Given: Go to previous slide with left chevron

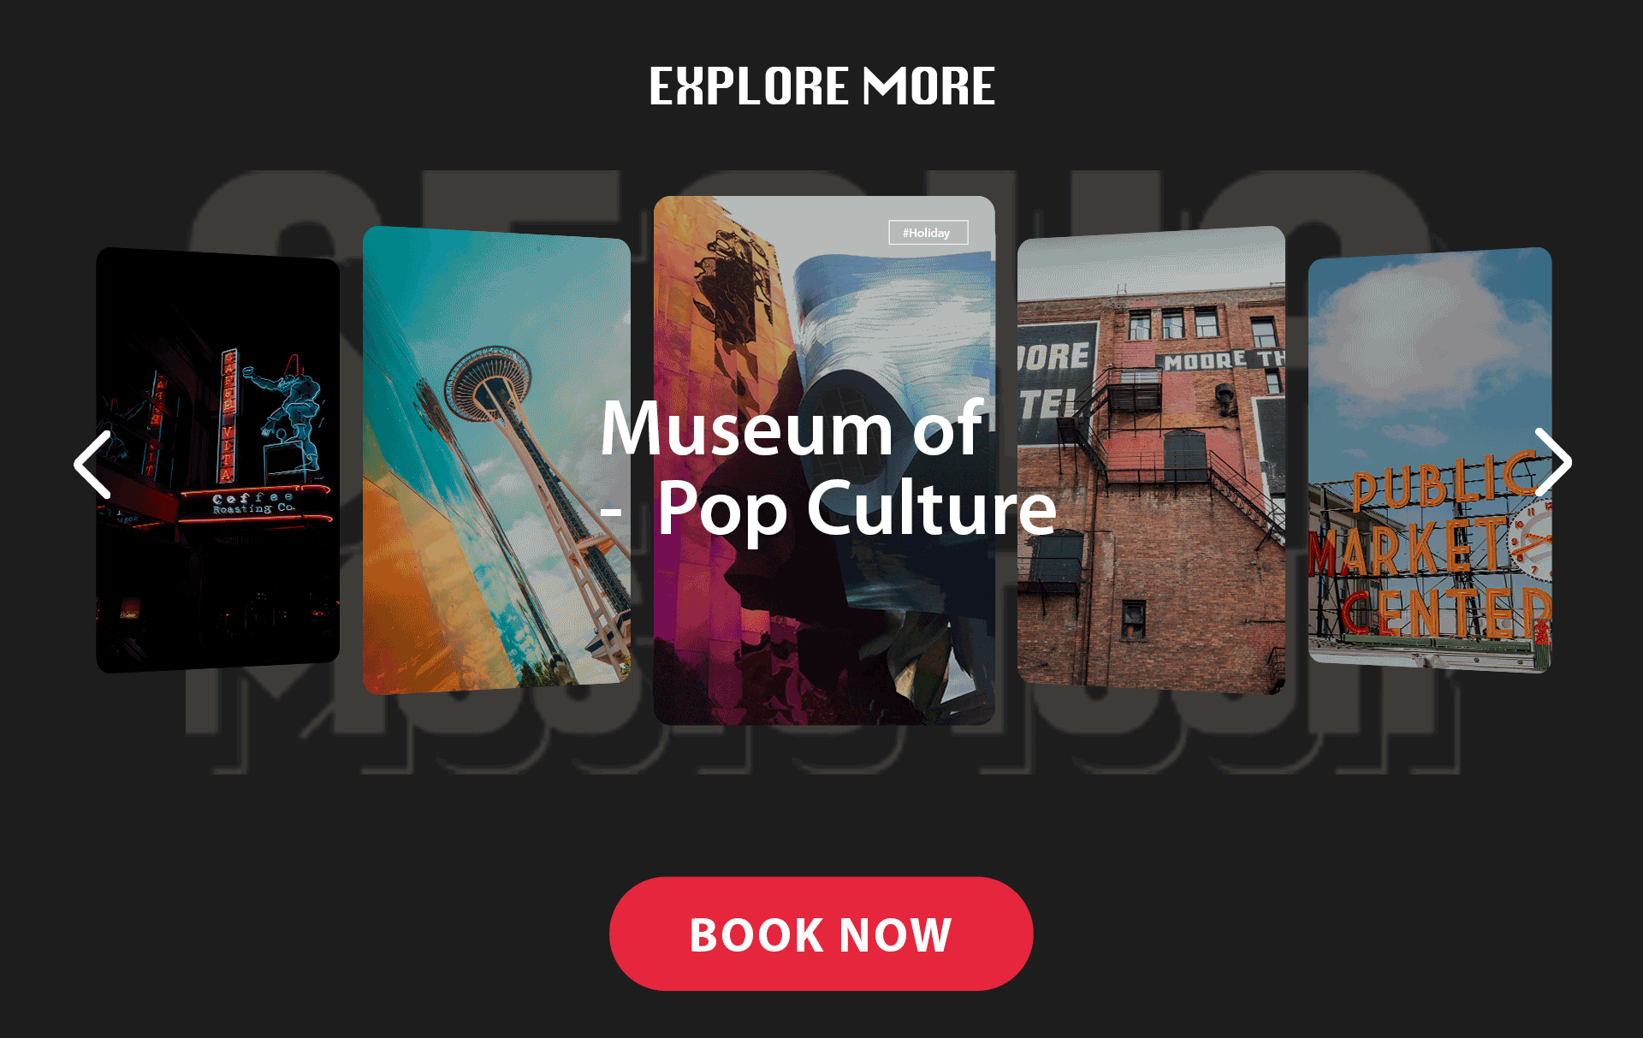Looking at the screenshot, I should (x=92, y=465).
